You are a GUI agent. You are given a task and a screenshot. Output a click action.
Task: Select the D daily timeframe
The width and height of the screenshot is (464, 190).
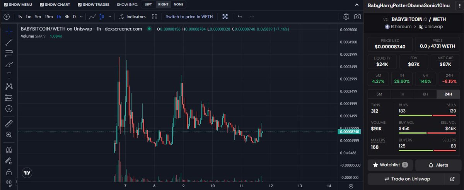[75, 17]
